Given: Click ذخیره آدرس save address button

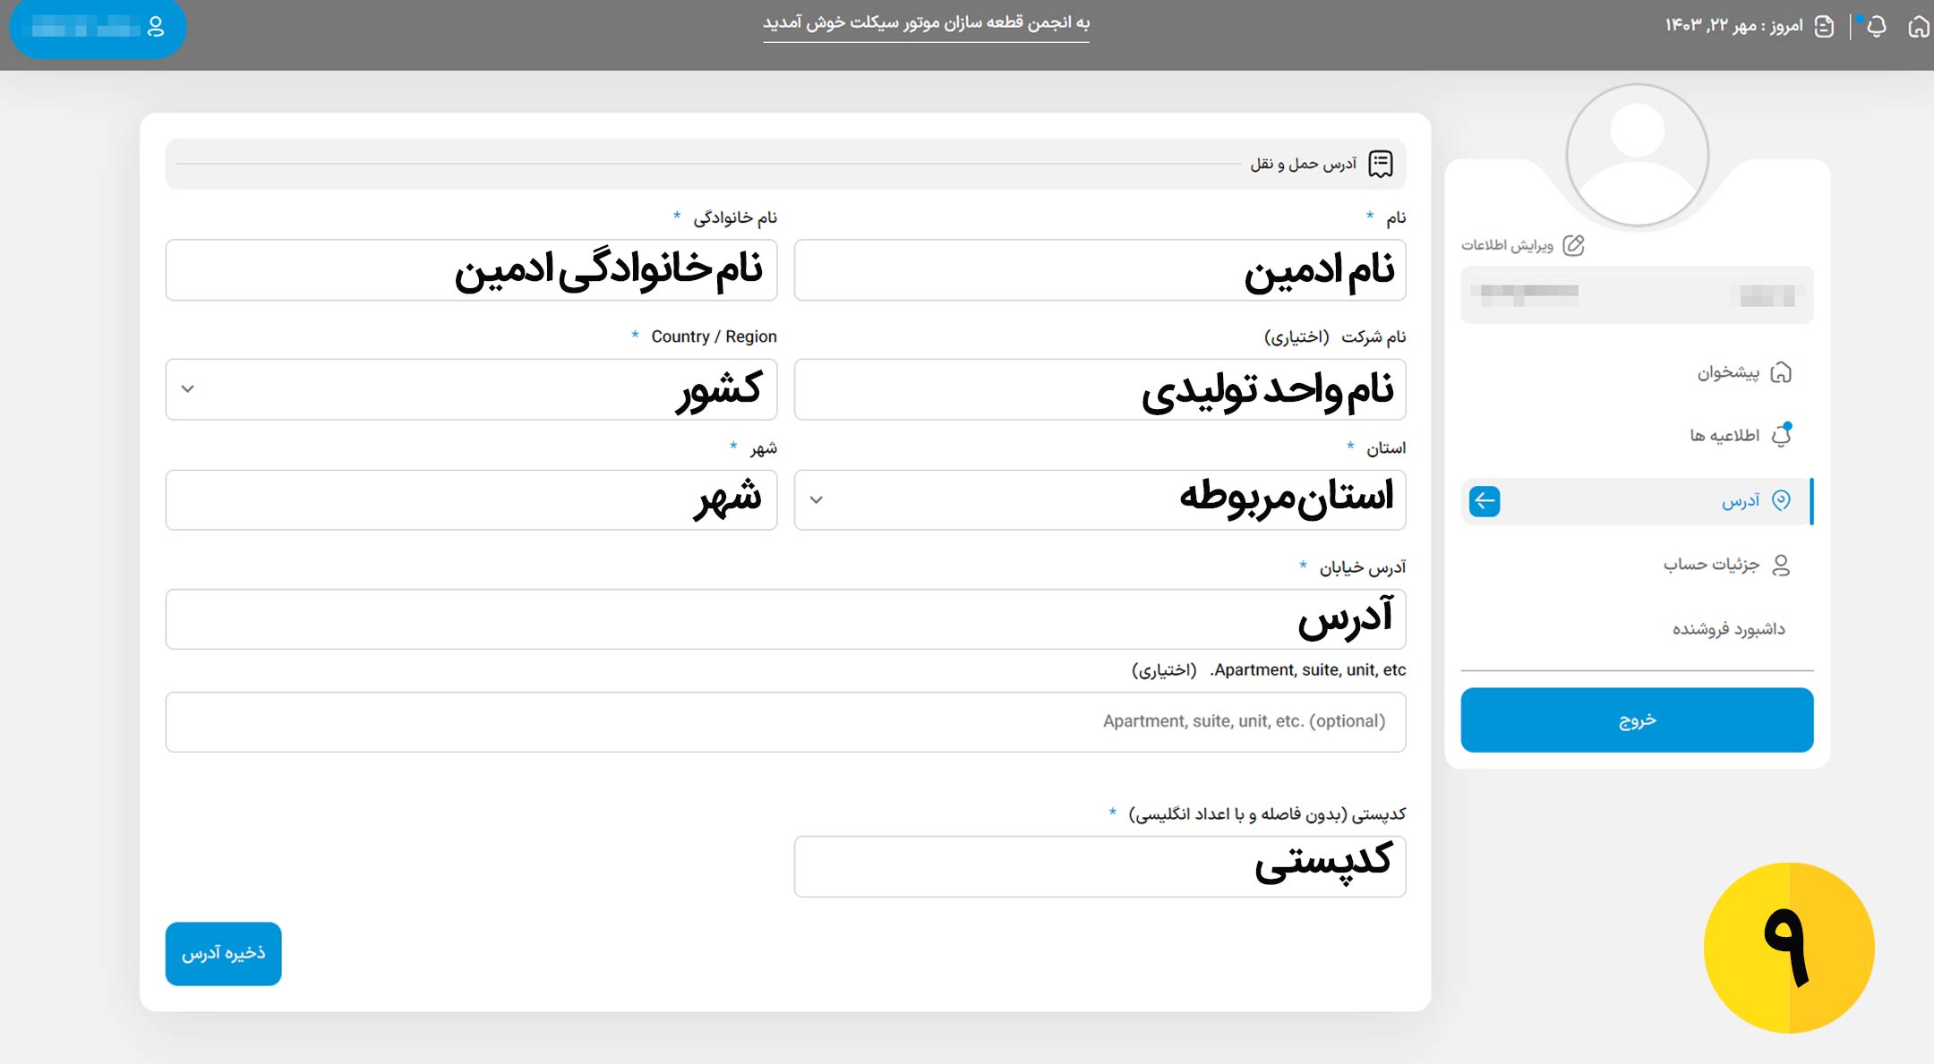Looking at the screenshot, I should click(x=223, y=953).
